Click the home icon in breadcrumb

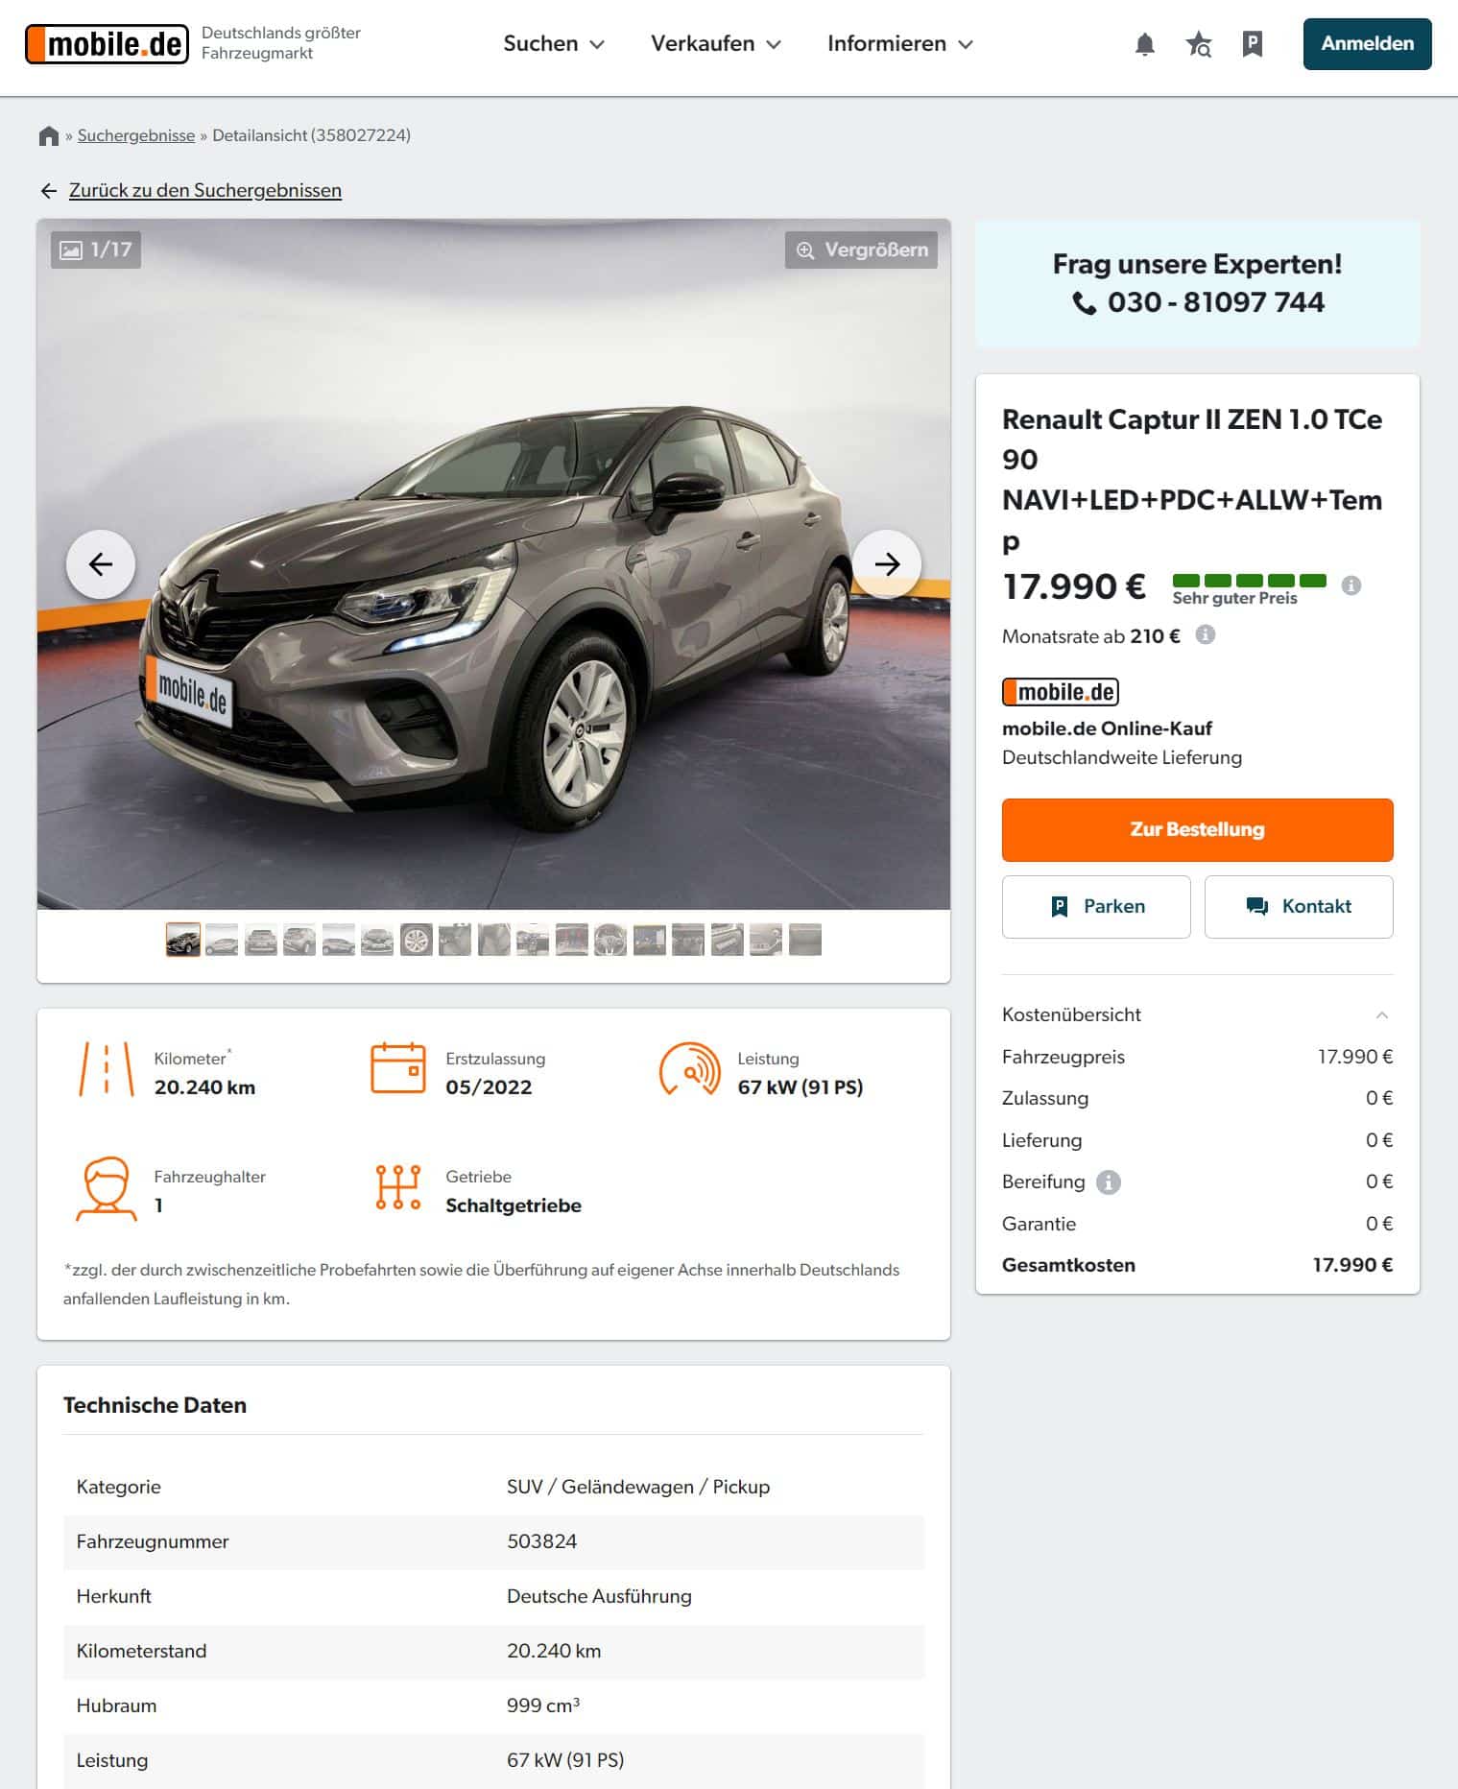pyautogui.click(x=49, y=136)
